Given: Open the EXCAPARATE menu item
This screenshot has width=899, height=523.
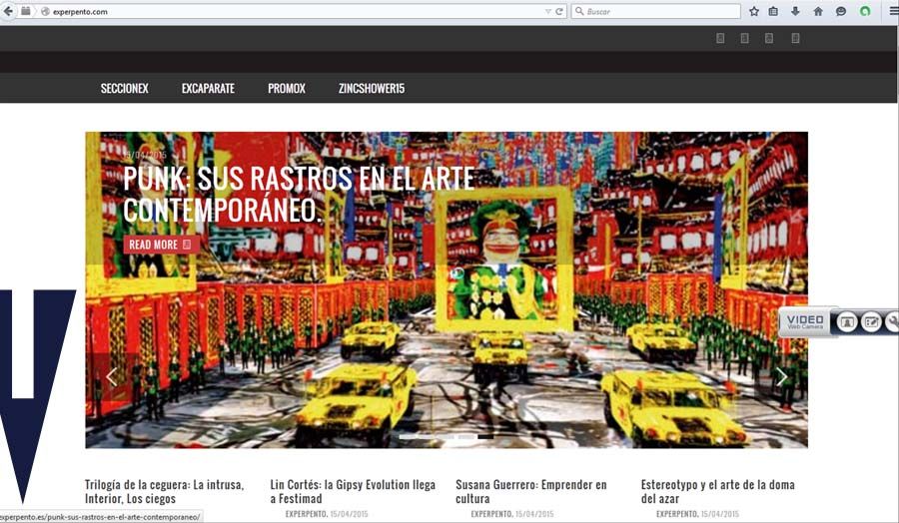Looking at the screenshot, I should [208, 88].
